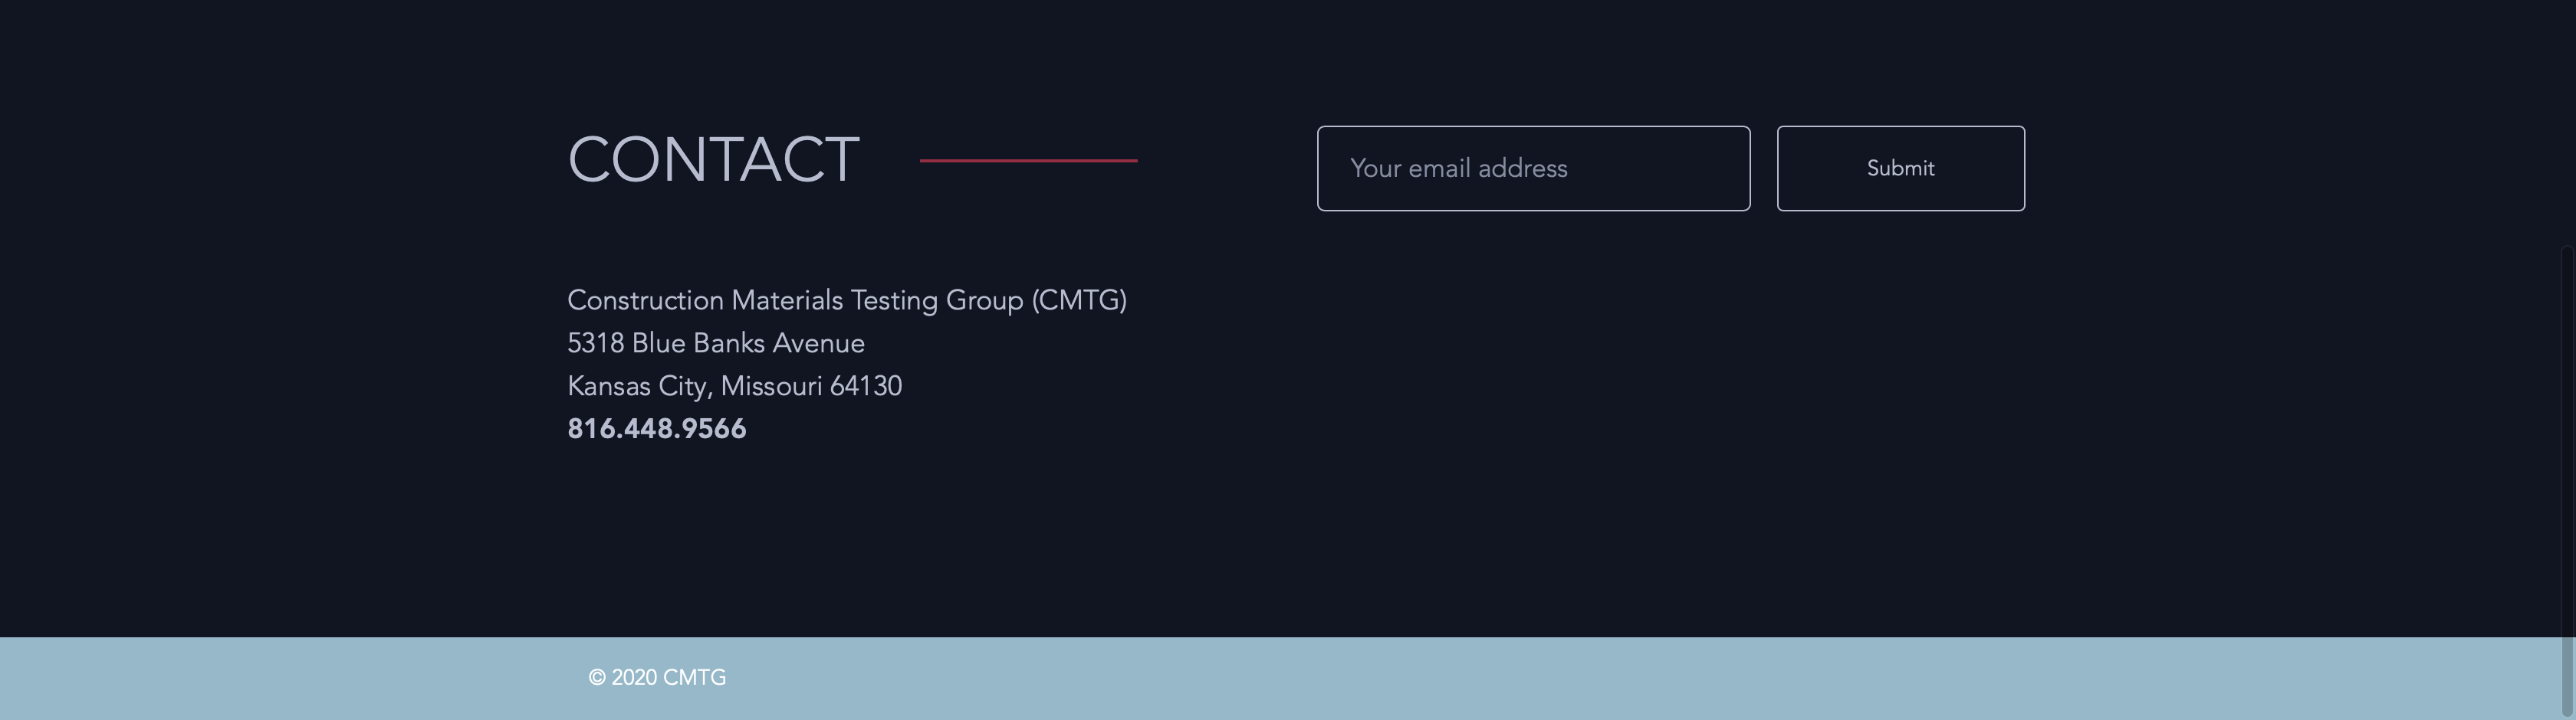Click the '2020' year in footer

point(634,677)
